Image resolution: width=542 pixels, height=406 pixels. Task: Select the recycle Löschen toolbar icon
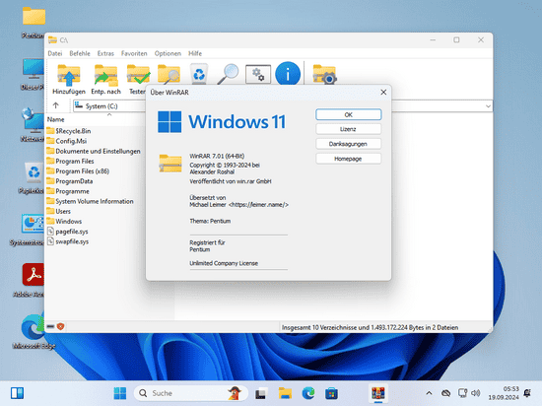point(199,74)
